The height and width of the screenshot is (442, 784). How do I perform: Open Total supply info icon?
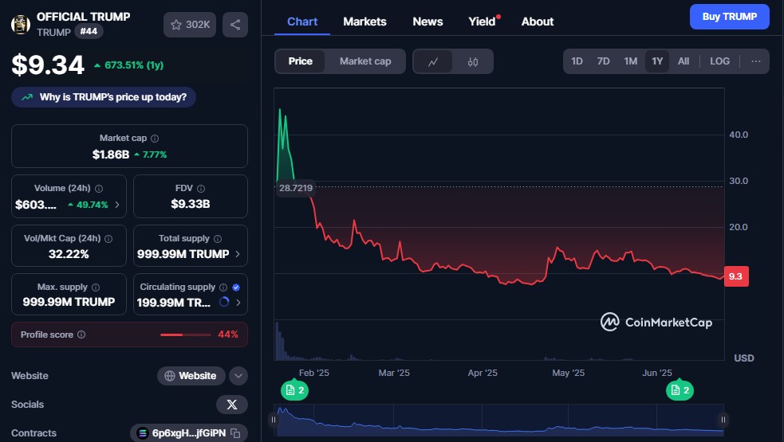click(x=218, y=239)
